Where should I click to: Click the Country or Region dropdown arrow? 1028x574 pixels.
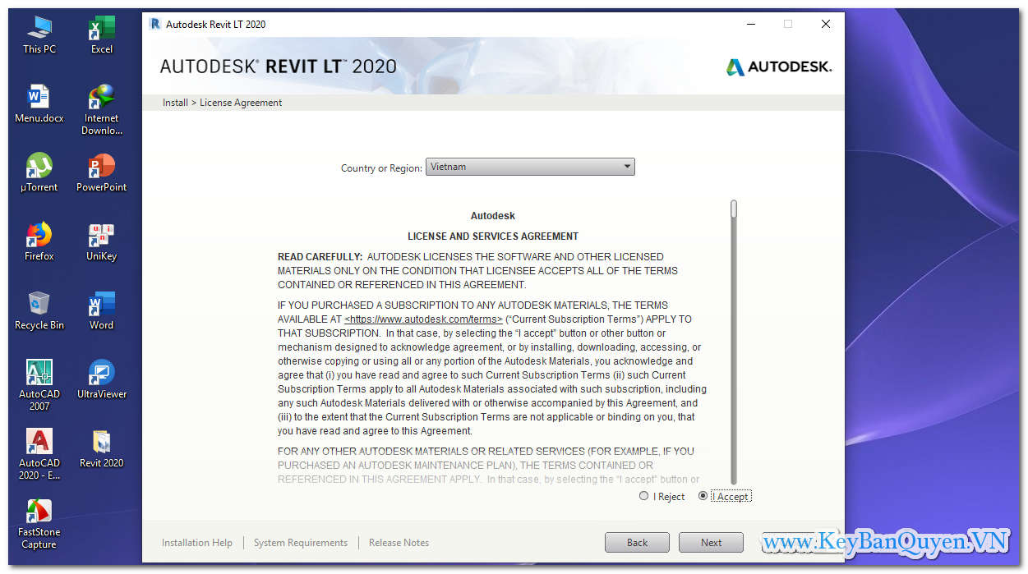[x=627, y=166]
